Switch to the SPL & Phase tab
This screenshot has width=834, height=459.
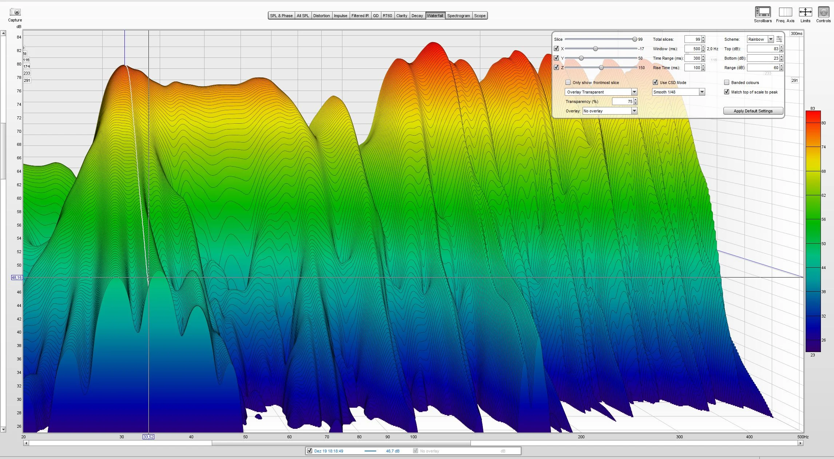coord(281,16)
